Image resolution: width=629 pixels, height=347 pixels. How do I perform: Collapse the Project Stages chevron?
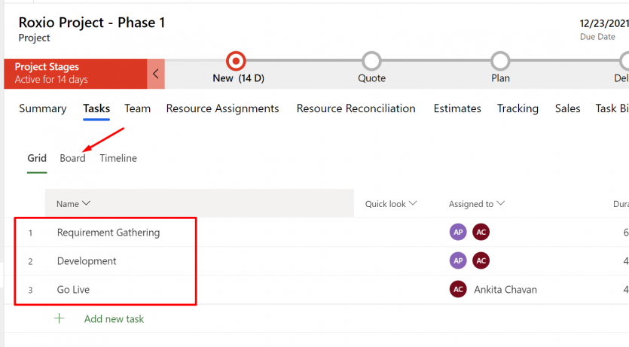(156, 74)
